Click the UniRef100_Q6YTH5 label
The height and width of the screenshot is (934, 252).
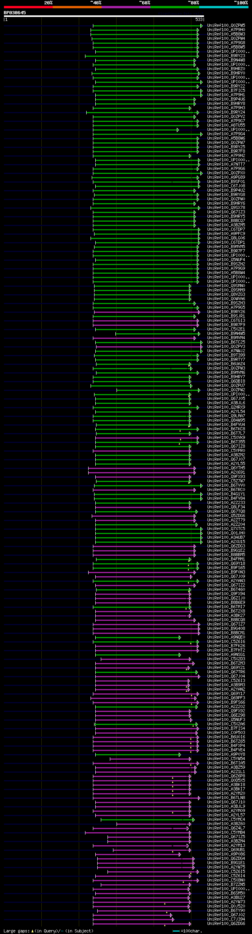pos(226,468)
